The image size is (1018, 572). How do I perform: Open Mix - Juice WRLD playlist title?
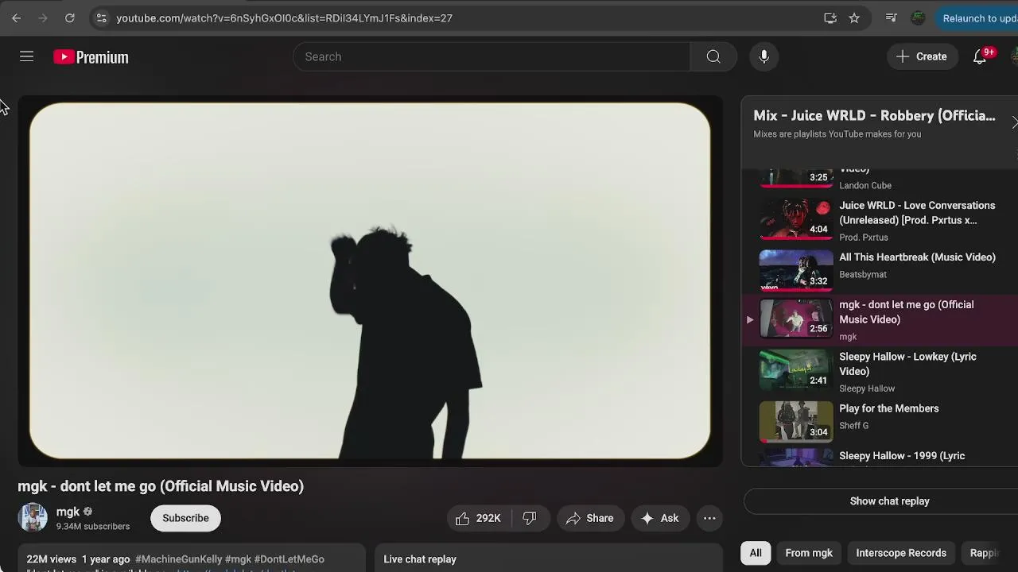[874, 116]
